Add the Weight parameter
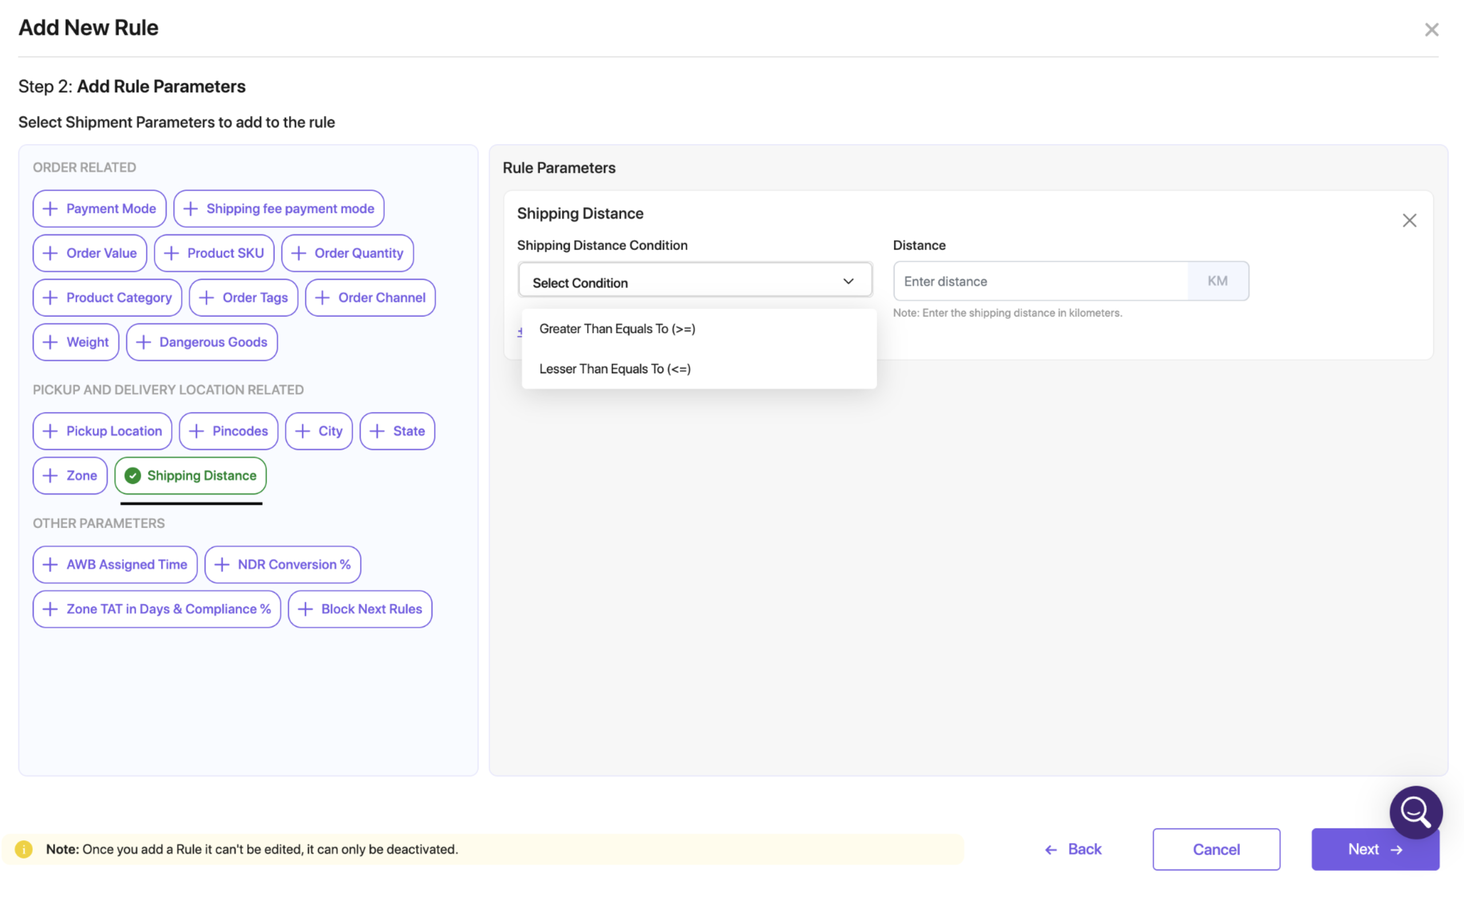The width and height of the screenshot is (1464, 900). pos(76,342)
